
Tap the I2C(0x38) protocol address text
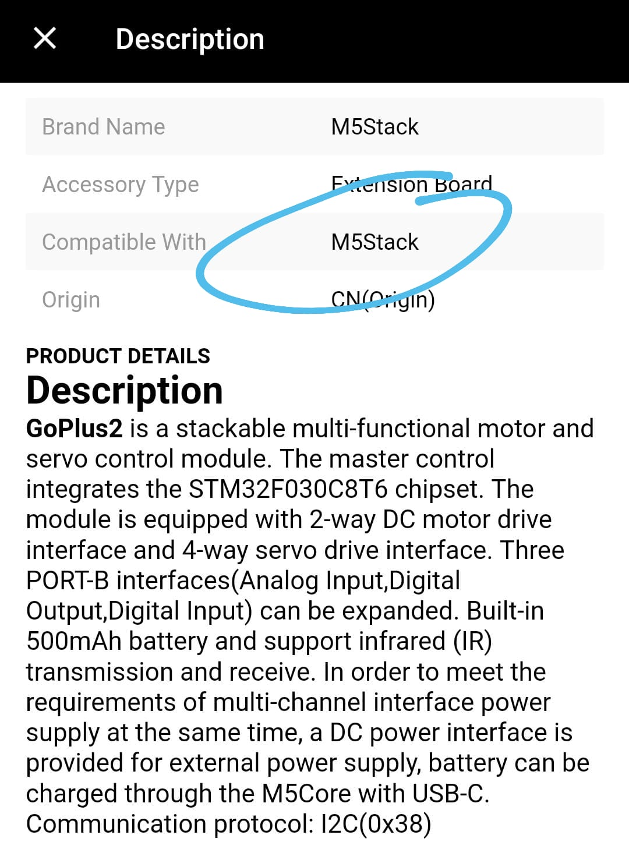coord(376,823)
